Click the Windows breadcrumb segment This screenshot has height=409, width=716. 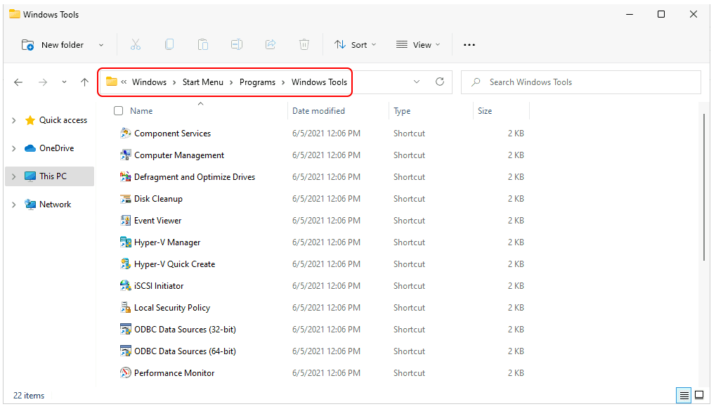tap(150, 82)
